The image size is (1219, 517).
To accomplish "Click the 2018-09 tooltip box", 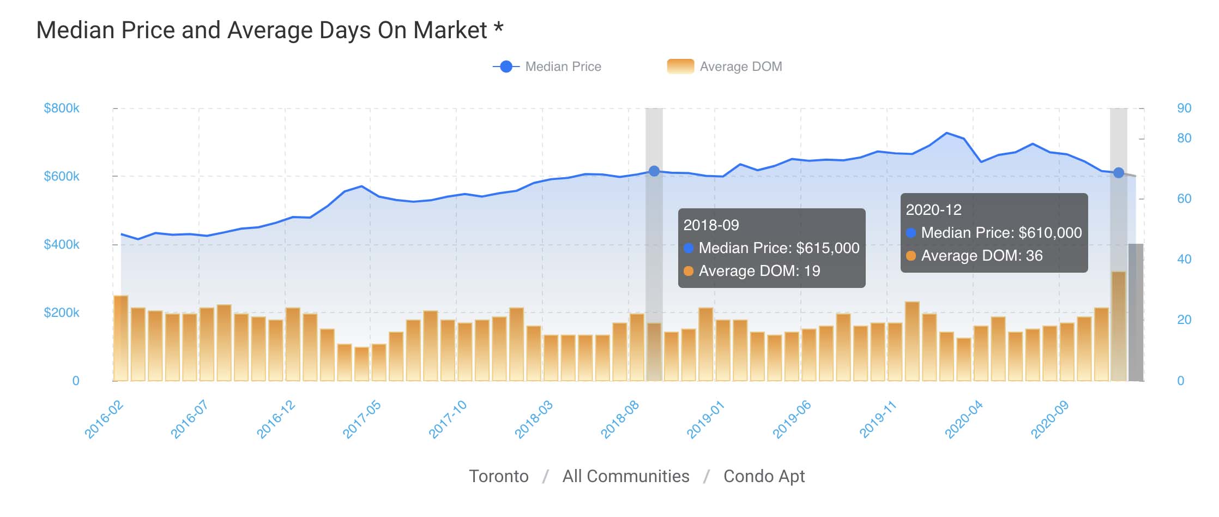I will (771, 248).
